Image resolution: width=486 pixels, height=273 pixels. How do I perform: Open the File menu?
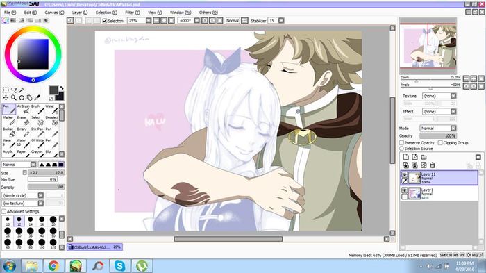[x=10, y=13]
